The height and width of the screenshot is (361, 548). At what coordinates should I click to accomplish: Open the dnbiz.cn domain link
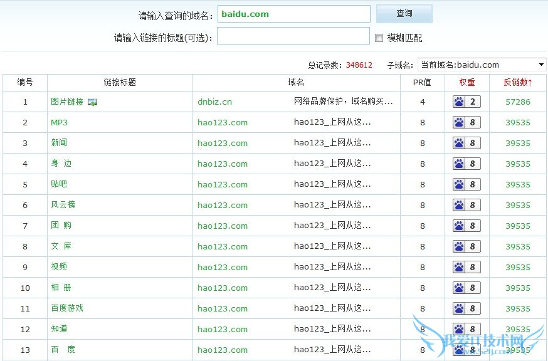pos(214,102)
